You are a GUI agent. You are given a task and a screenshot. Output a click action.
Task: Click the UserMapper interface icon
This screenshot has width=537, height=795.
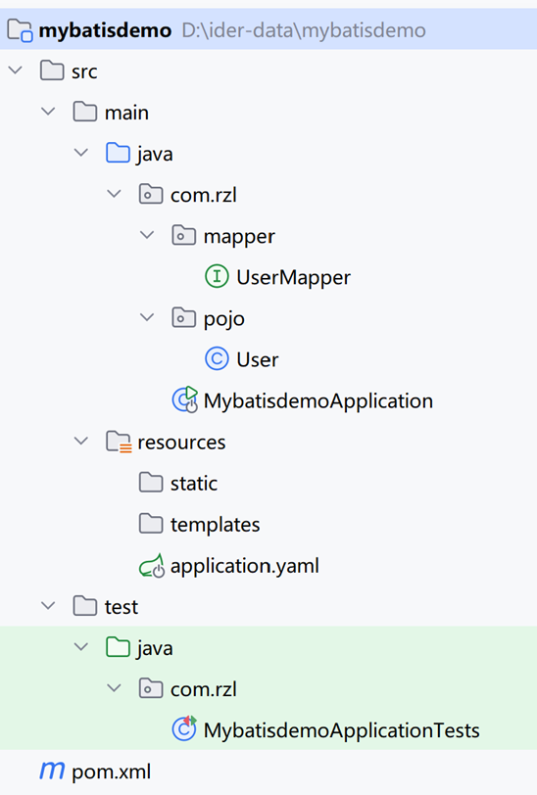217,277
